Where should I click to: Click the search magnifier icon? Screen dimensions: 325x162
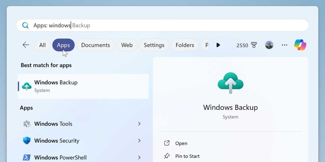[25, 25]
